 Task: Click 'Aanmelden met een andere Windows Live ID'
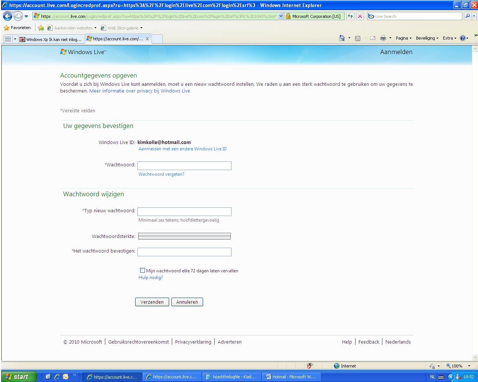coord(183,149)
